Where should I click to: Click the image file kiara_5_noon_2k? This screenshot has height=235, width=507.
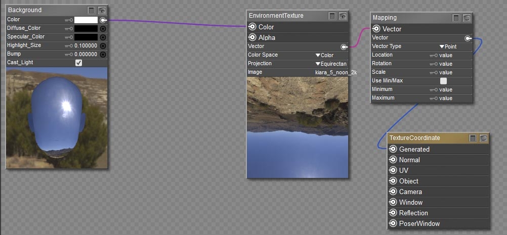(336, 73)
